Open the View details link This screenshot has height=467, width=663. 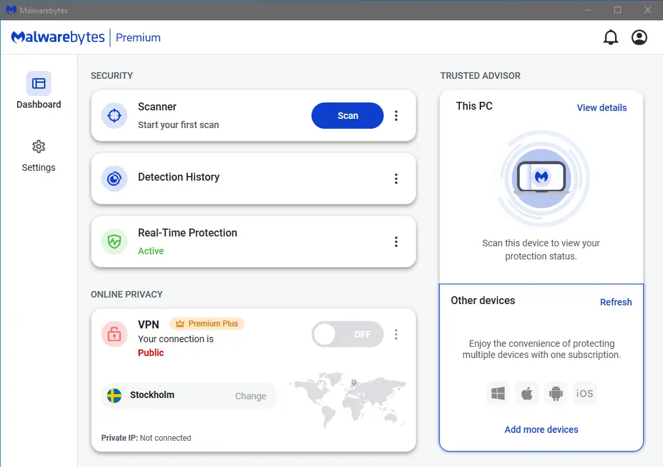click(602, 108)
